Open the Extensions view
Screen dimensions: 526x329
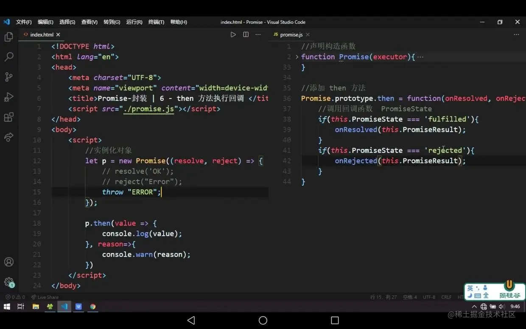[x=8, y=117]
